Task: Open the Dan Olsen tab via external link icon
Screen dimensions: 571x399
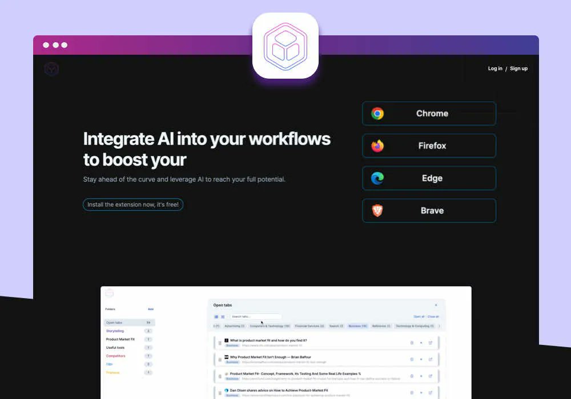Action: (430, 392)
